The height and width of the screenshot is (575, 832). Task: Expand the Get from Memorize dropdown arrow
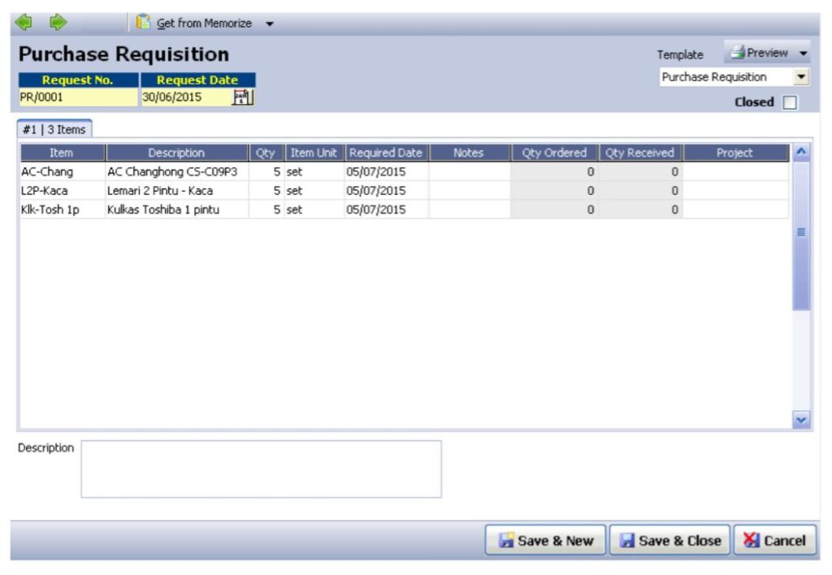[x=270, y=24]
